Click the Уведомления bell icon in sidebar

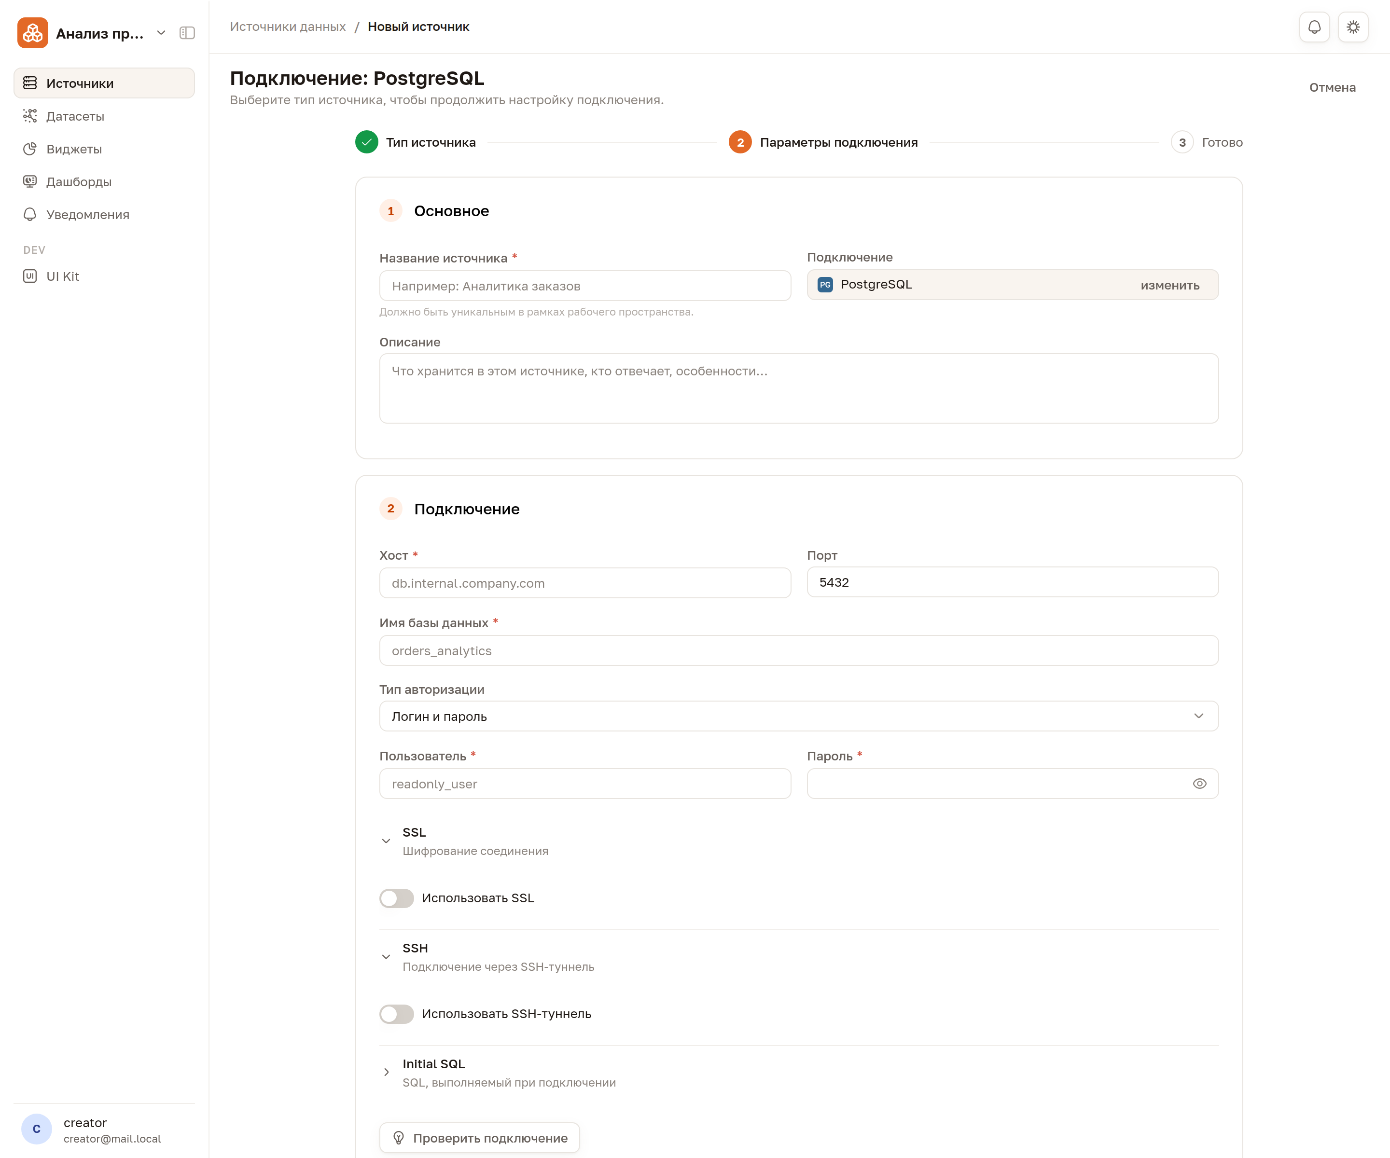(30, 214)
